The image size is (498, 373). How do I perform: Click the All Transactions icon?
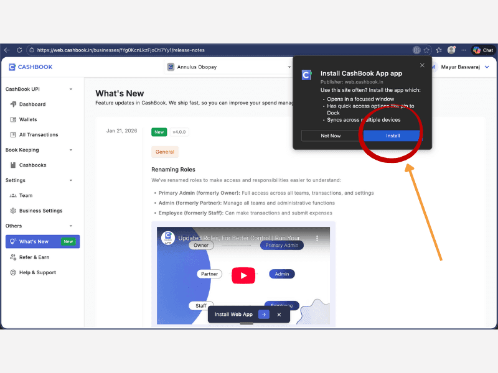point(13,135)
